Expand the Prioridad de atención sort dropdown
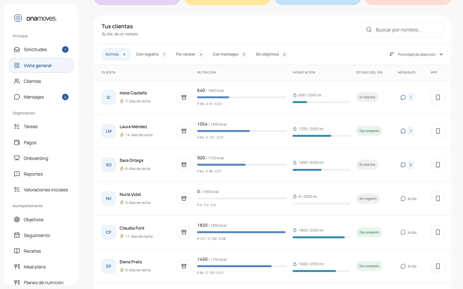The width and height of the screenshot is (463, 289). (416, 54)
